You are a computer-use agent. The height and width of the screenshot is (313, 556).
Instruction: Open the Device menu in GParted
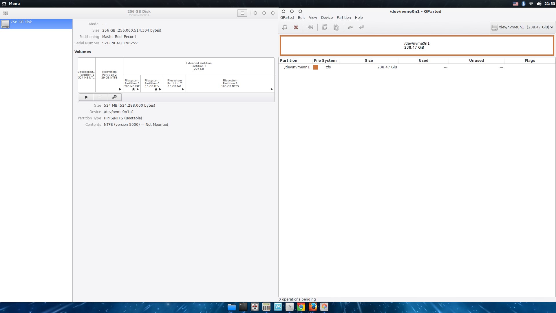tap(327, 18)
